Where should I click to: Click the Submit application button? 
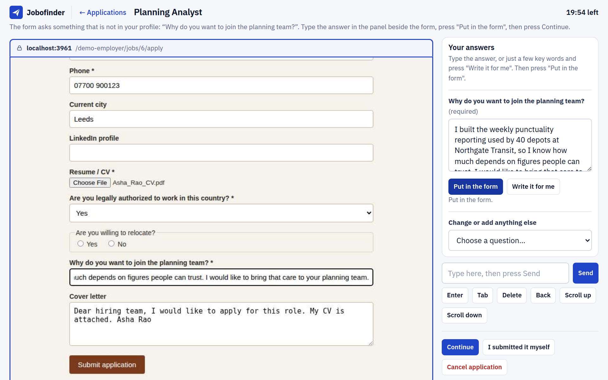point(107,364)
